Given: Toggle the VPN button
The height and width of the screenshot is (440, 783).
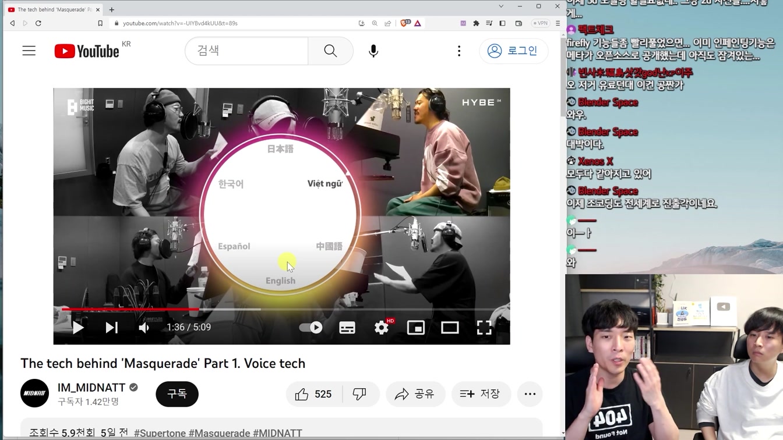Looking at the screenshot, I should (x=541, y=23).
